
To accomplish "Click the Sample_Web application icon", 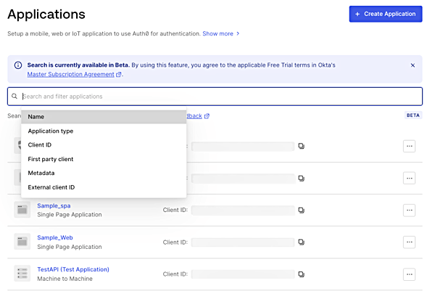I will (x=22, y=242).
